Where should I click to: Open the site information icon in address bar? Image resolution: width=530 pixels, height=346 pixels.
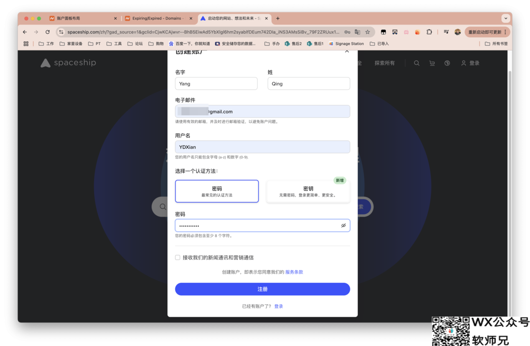pyautogui.click(x=61, y=32)
